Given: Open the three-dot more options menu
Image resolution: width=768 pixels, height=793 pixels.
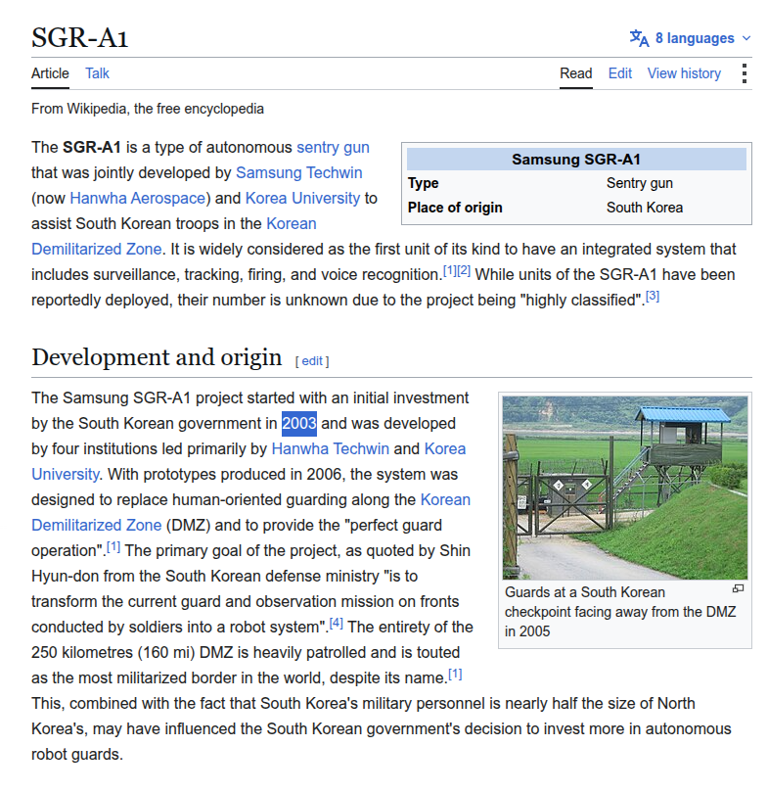Looking at the screenshot, I should [x=745, y=73].
